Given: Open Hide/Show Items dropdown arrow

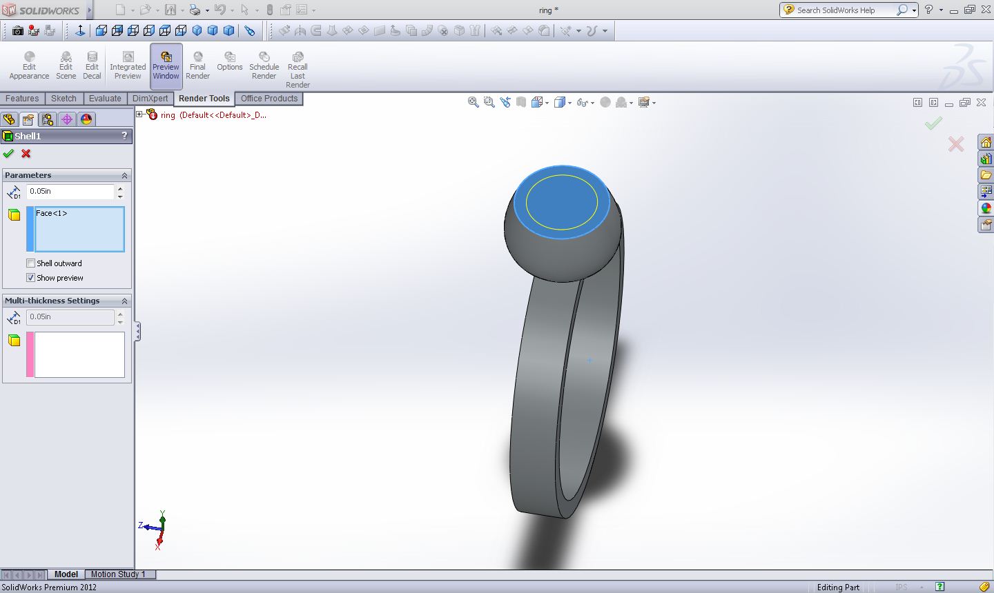Looking at the screenshot, I should pyautogui.click(x=593, y=103).
